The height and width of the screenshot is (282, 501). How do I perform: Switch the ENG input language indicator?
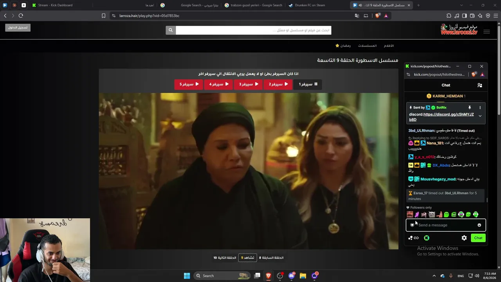pos(461,276)
